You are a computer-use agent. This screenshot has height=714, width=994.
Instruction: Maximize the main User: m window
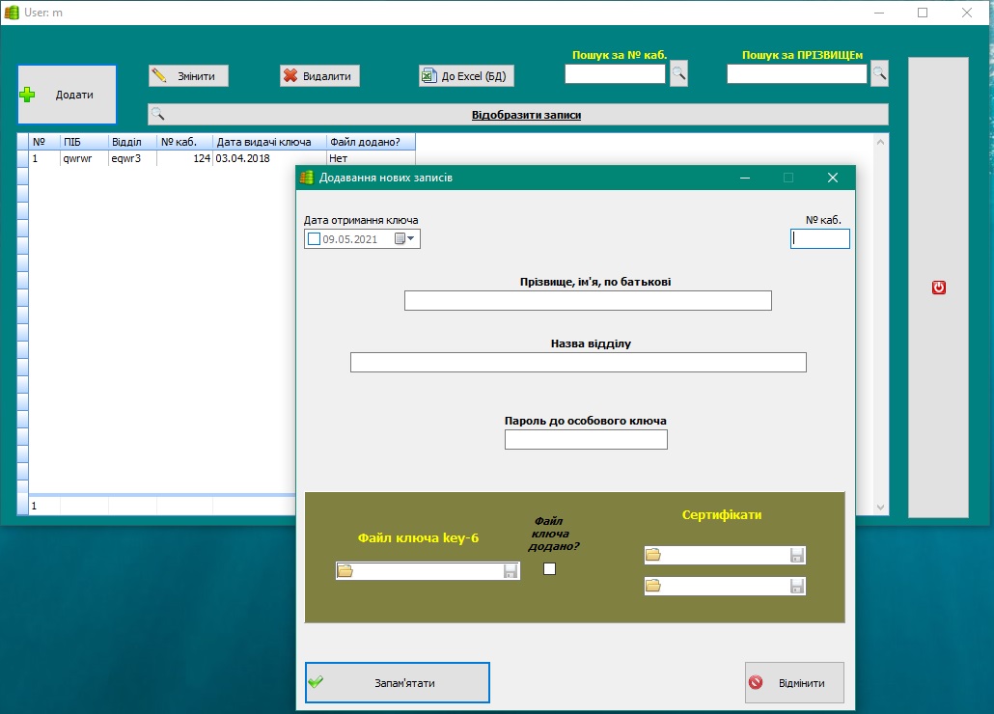point(923,13)
